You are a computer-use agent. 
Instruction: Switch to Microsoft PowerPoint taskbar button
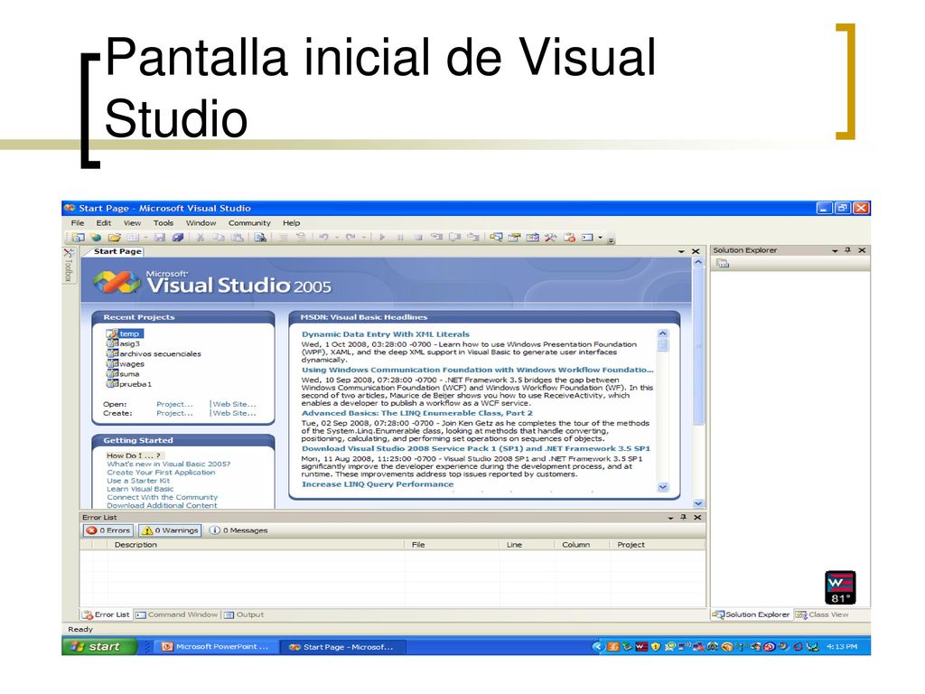[x=216, y=647]
